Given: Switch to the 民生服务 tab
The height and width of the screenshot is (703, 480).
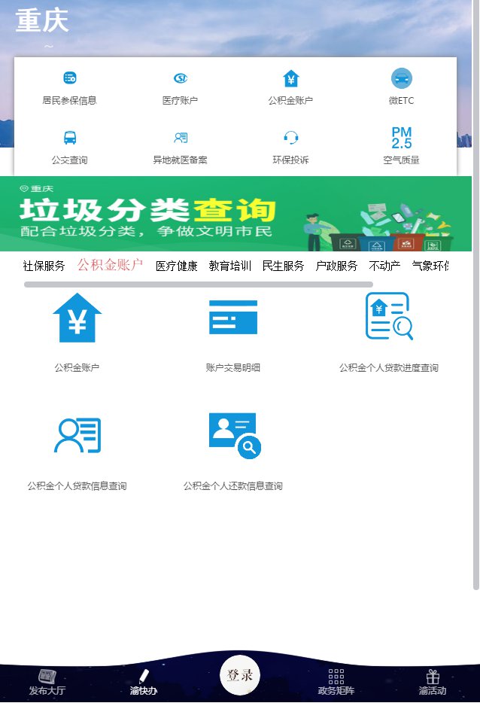Looking at the screenshot, I should coord(283,266).
